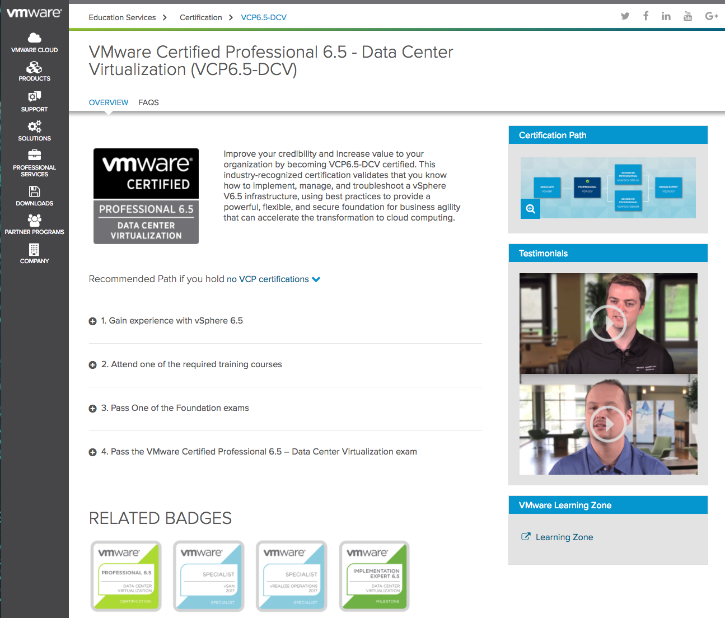Magnify the Certification Path diagram
Screen dimensions: 725x618
pyautogui.click(x=530, y=209)
